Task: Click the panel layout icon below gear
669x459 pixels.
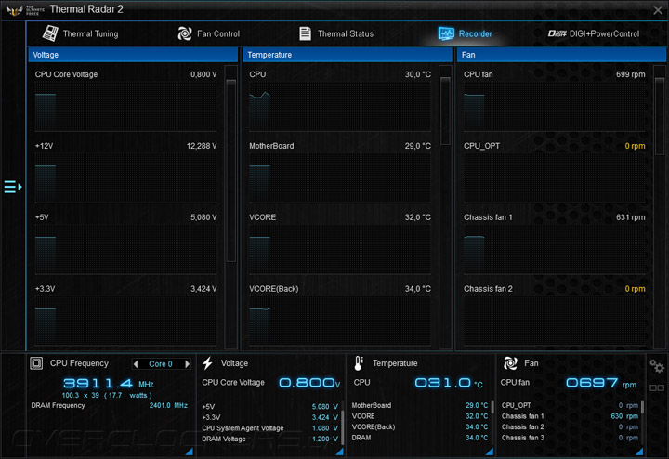Action: [657, 387]
